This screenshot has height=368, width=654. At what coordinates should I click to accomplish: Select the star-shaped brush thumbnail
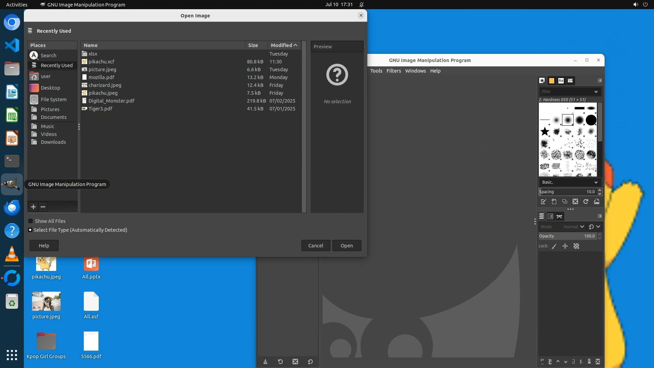tap(545, 132)
